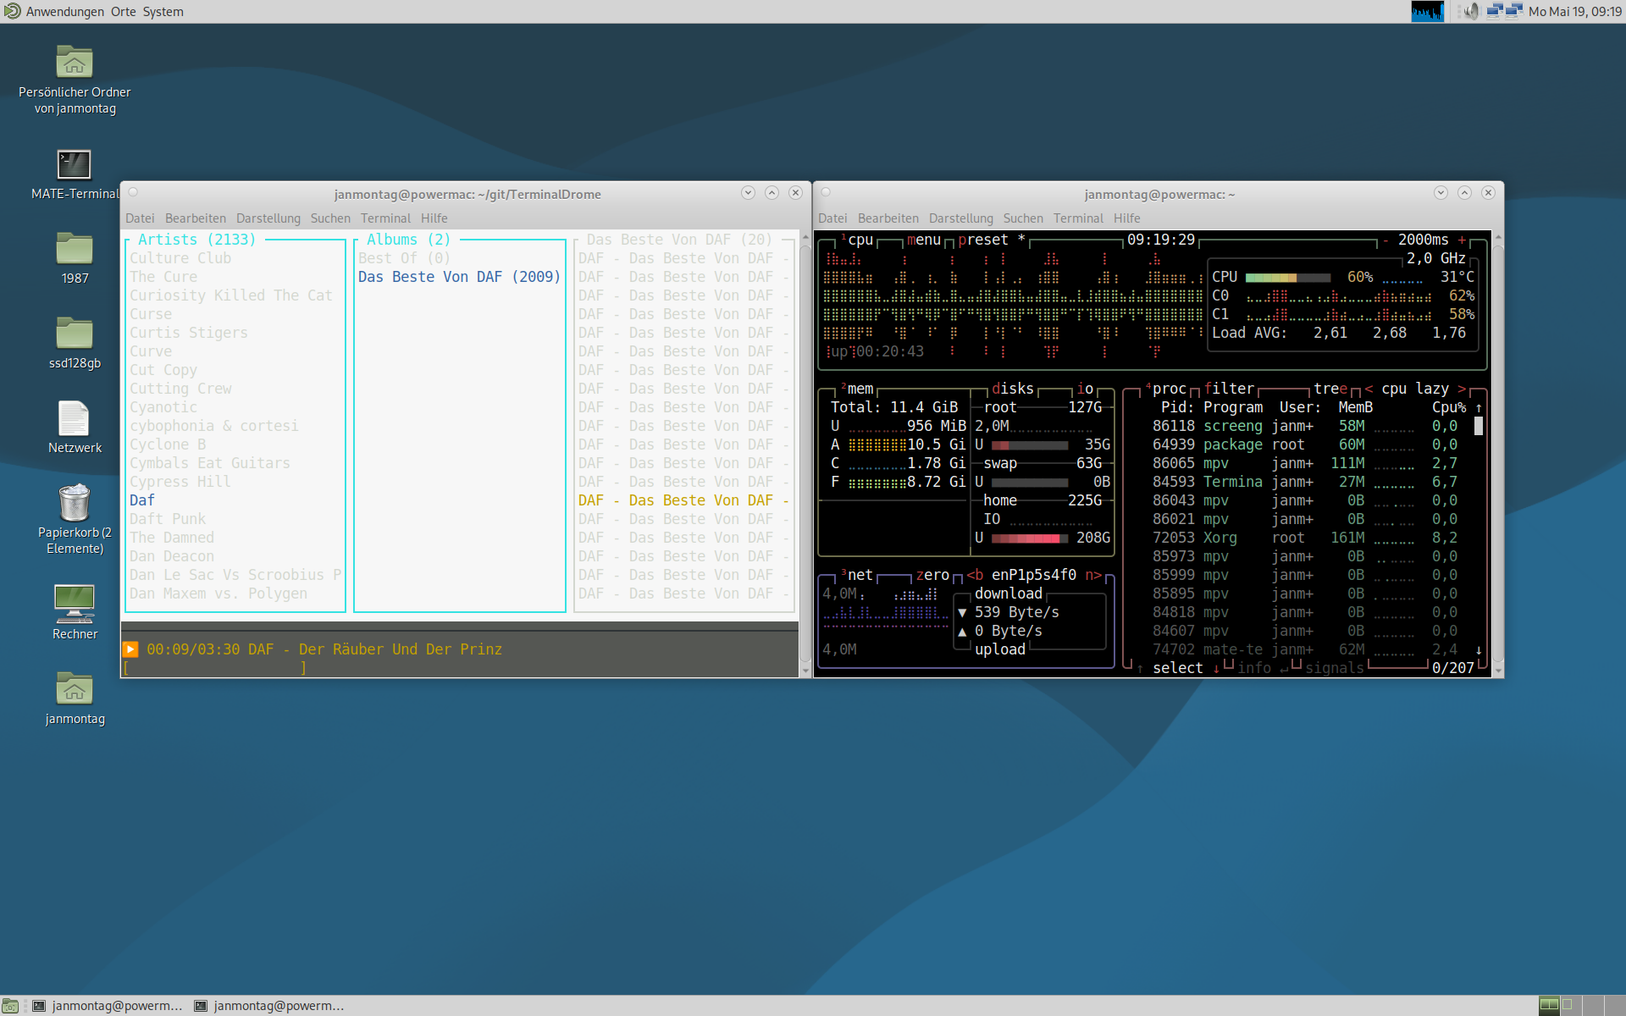Open Anwendungen menu in top panel
This screenshot has width=1626, height=1016.
pos(65,11)
